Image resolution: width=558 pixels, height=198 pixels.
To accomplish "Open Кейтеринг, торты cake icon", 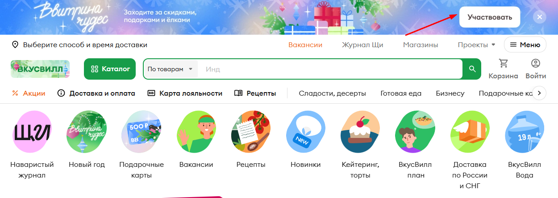I will click(x=360, y=132).
